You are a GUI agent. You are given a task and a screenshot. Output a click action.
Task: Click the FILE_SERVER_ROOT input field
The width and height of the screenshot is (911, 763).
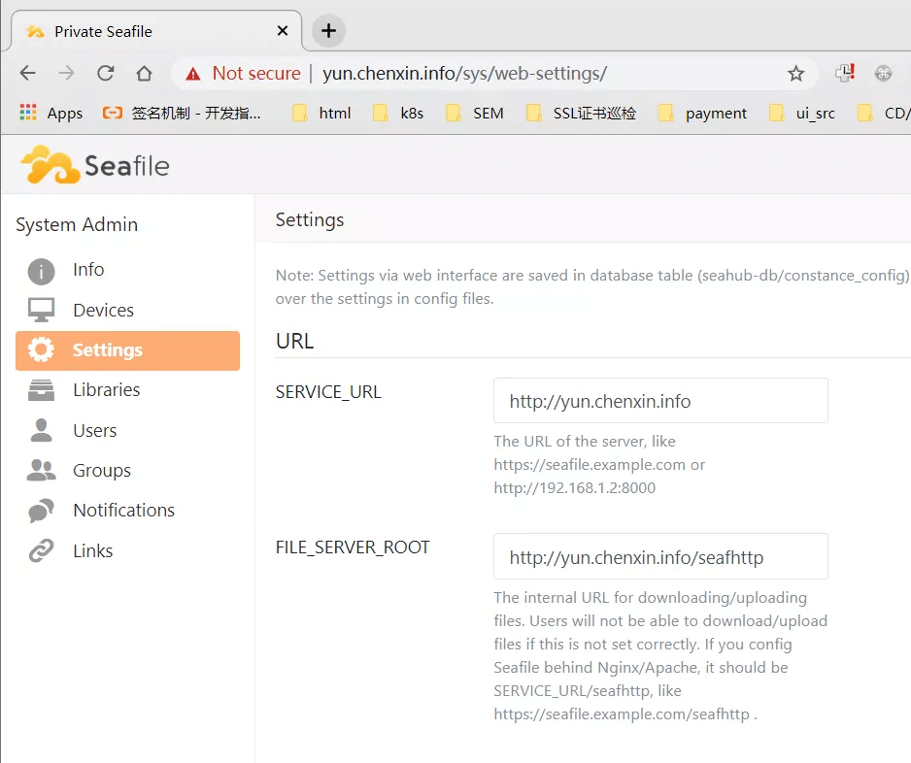pos(660,557)
